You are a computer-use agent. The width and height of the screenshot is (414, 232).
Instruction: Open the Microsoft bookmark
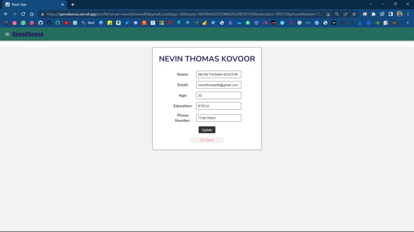click(x=161, y=23)
